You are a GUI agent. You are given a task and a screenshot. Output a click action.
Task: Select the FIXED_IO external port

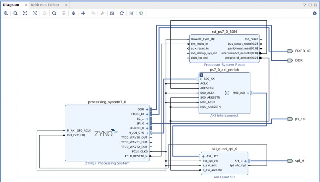[x=290, y=51]
